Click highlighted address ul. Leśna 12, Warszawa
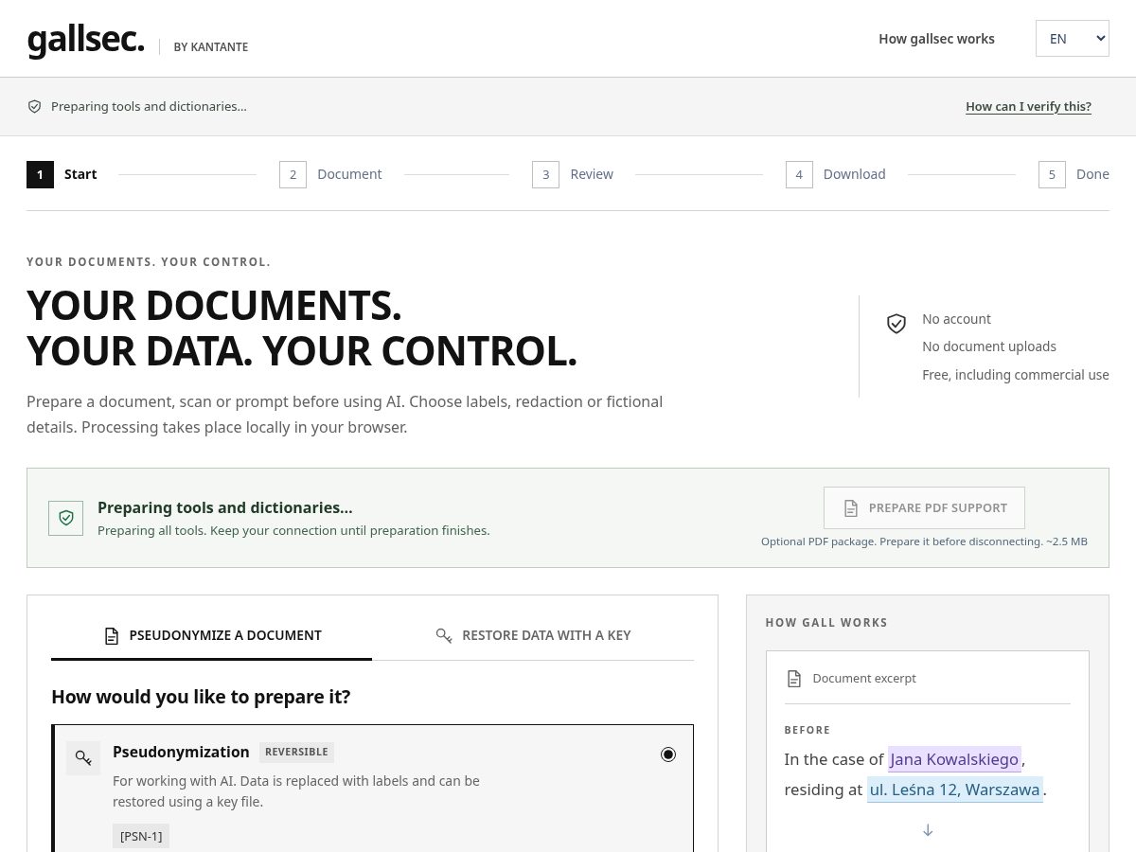 tap(955, 789)
